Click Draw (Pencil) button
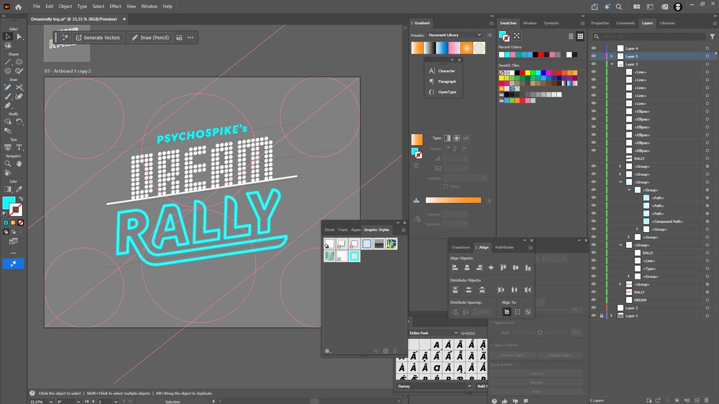 150,38
